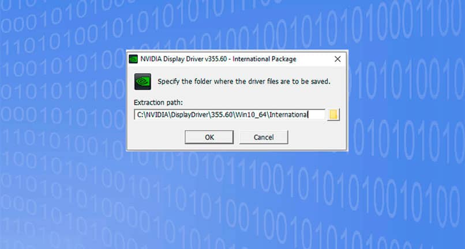Confirm extraction with the OK button
465x249 pixels.
209,137
